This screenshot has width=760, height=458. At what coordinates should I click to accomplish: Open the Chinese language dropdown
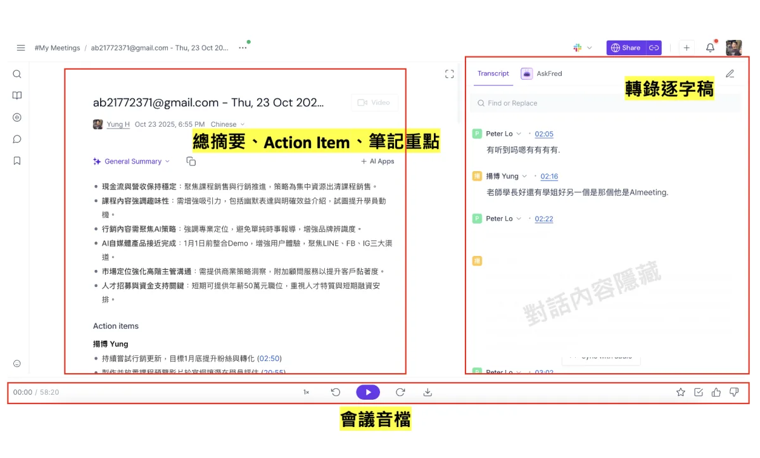(x=227, y=124)
